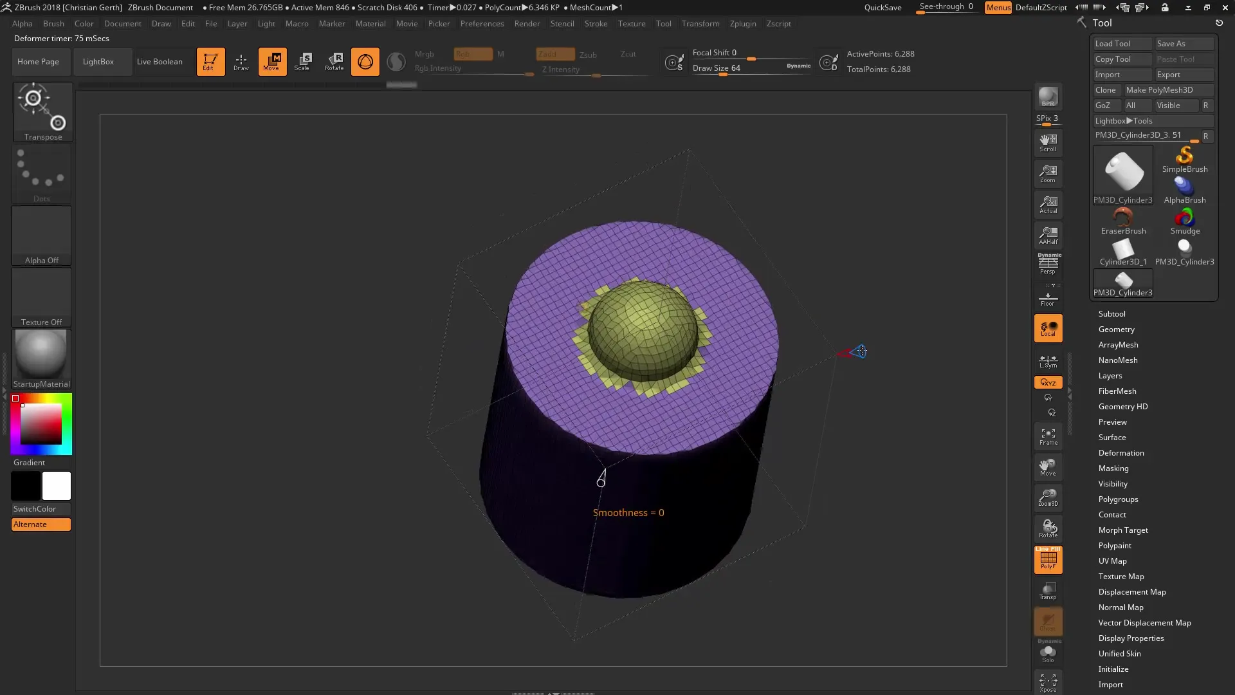Toggle XYZ rotation mode
This screenshot has width=1235, height=695.
point(1048,382)
